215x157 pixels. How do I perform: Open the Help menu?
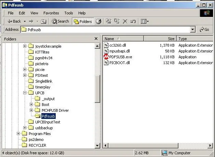pos(82,13)
